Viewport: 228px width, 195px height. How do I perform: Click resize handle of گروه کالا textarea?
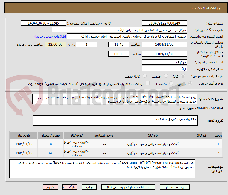pos(34,124)
